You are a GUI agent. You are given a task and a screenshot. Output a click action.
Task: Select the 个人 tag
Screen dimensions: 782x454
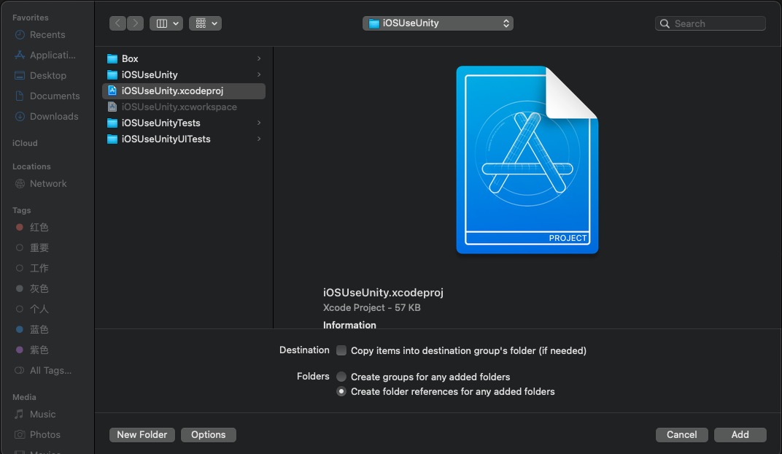pos(39,309)
